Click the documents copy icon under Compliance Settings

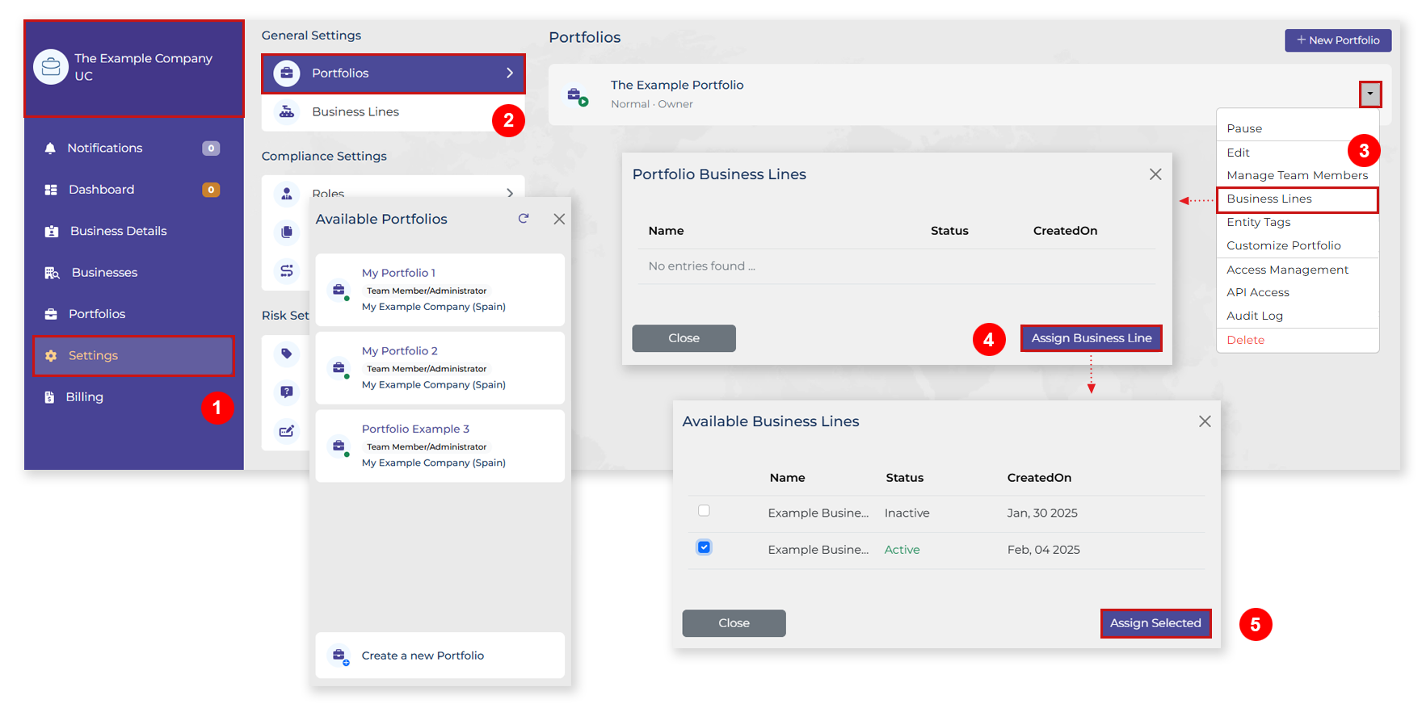click(287, 232)
